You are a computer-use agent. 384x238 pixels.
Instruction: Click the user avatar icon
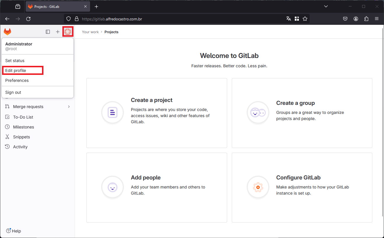(x=68, y=31)
